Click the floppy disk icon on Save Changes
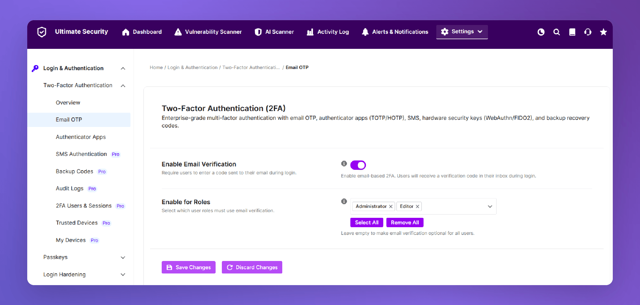 pos(169,267)
